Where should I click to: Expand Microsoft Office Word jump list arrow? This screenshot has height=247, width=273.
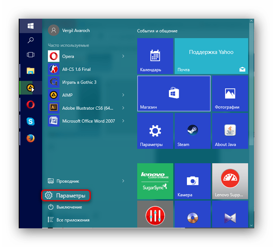tap(123, 121)
